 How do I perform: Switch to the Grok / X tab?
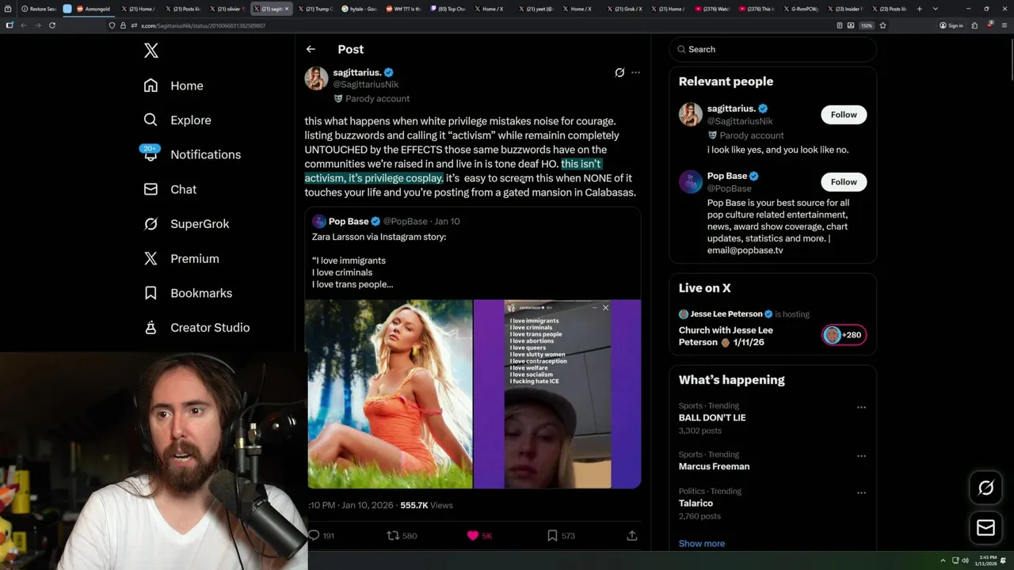click(627, 9)
